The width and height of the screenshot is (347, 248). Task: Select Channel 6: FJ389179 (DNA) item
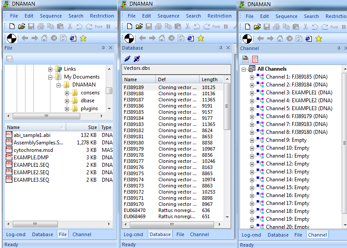pos(297,116)
